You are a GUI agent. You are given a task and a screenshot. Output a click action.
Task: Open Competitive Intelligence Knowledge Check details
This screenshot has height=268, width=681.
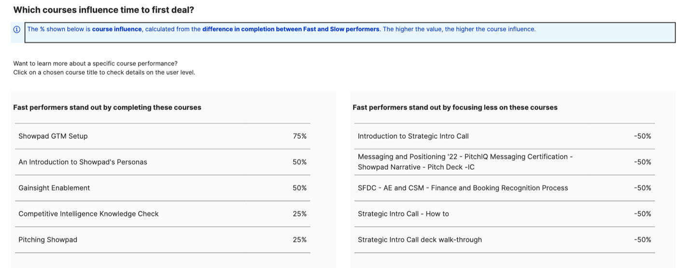pyautogui.click(x=88, y=214)
